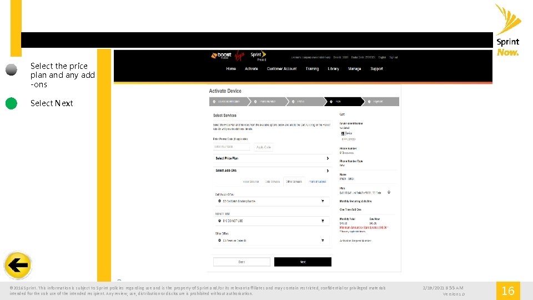The height and width of the screenshot is (300, 533).
Task: Open the Activate menu
Action: [251, 69]
